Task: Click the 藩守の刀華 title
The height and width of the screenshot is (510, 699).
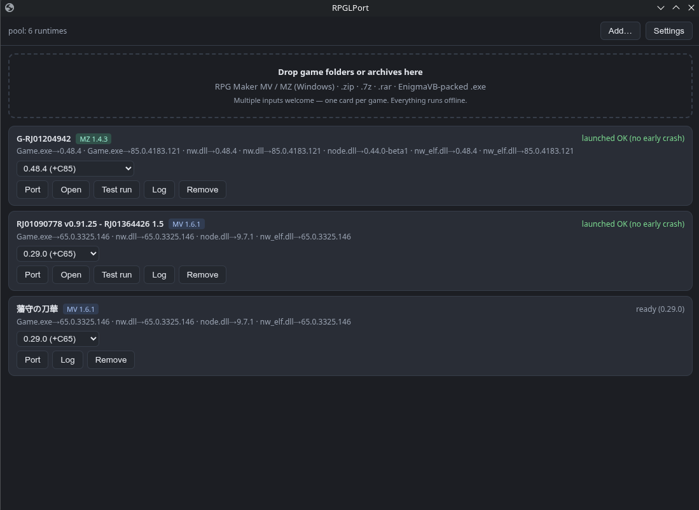Action: coord(38,309)
